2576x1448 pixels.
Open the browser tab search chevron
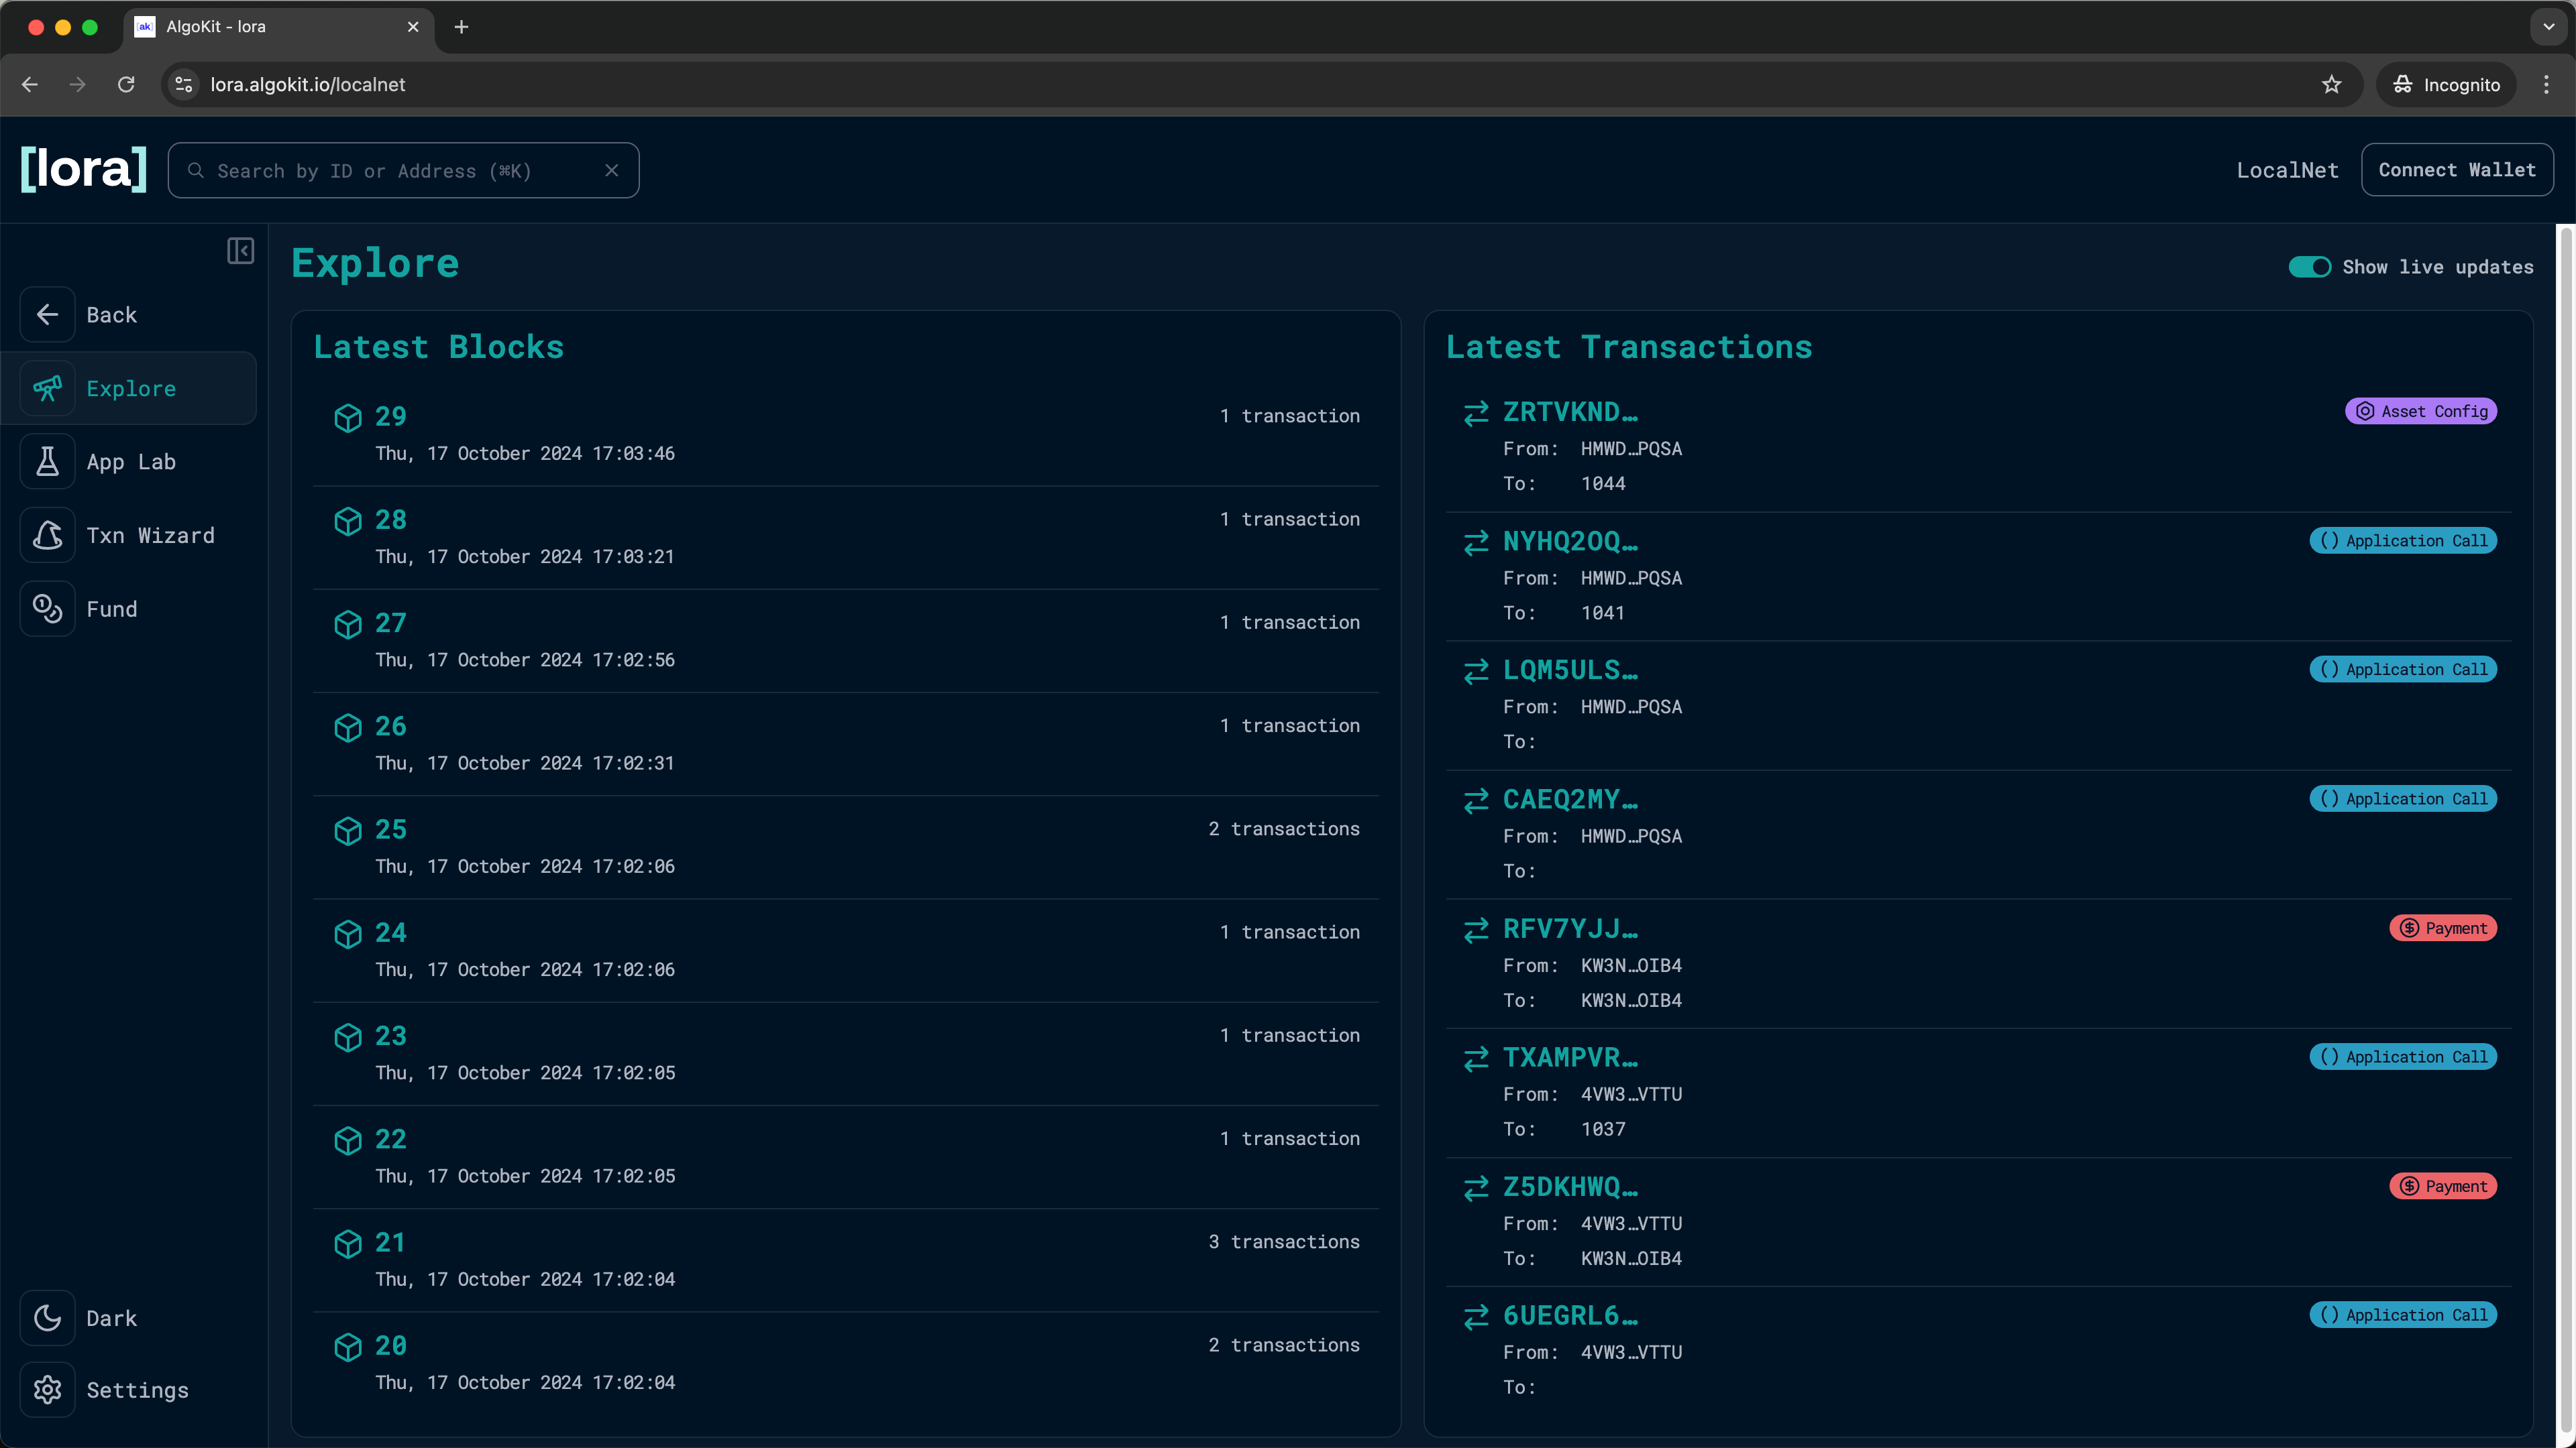[x=2548, y=27]
